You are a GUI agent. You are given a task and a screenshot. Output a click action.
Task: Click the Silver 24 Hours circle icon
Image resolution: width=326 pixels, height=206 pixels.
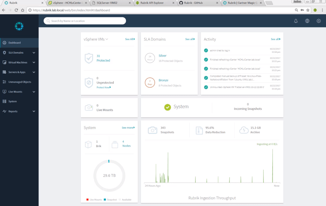point(150,58)
